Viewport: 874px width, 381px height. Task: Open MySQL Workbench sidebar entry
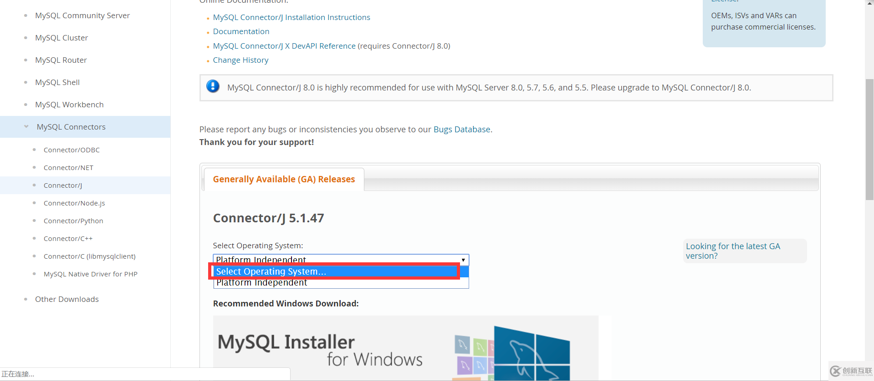tap(69, 105)
